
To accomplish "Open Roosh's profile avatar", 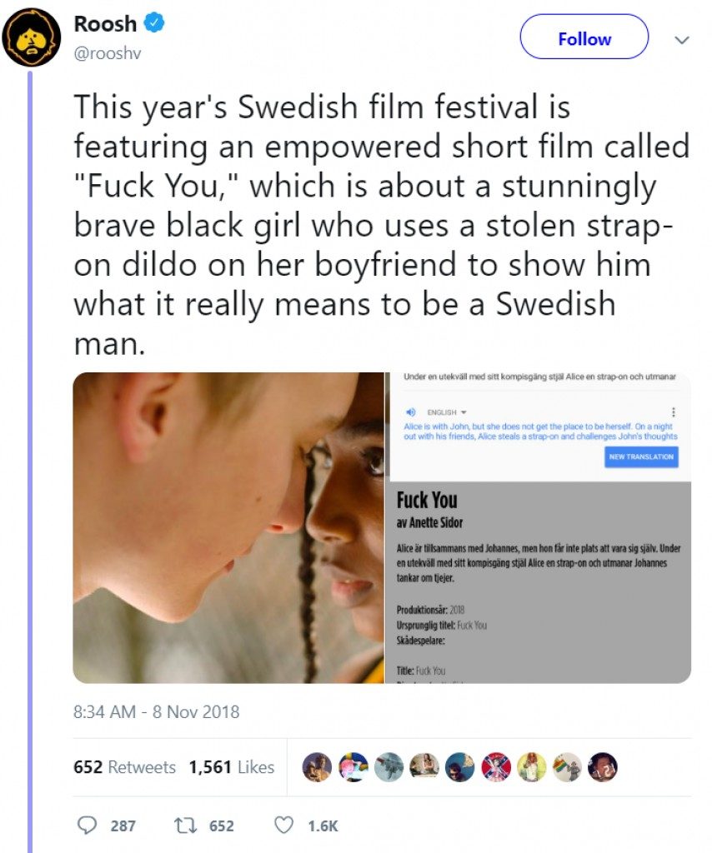I will click(x=32, y=37).
